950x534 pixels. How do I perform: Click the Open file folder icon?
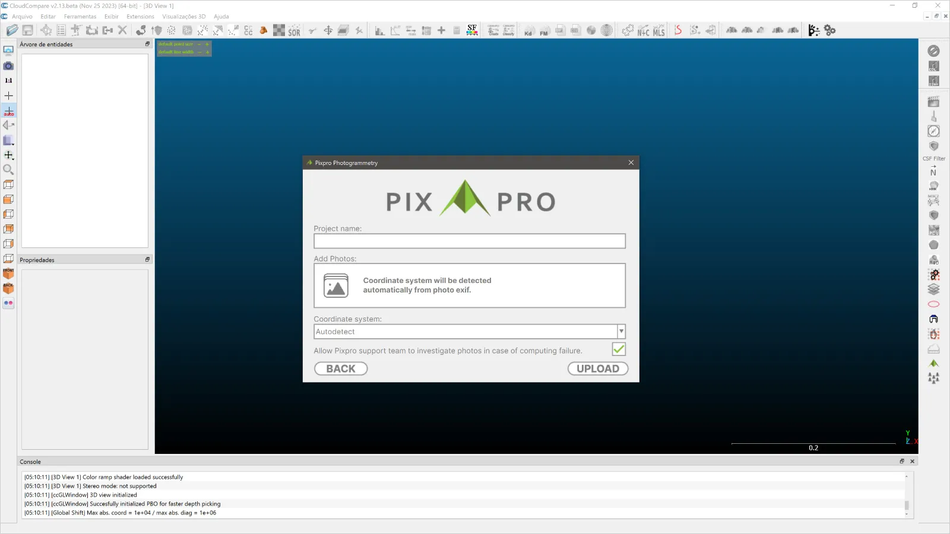pos(12,30)
